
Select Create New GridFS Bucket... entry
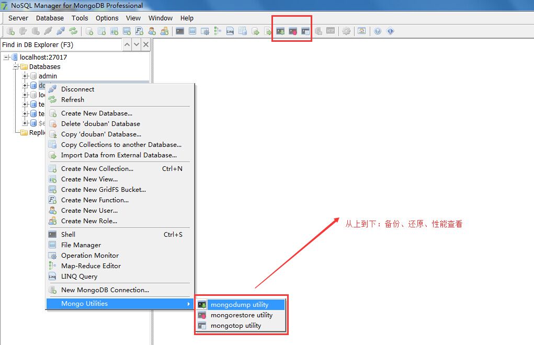[120, 190]
